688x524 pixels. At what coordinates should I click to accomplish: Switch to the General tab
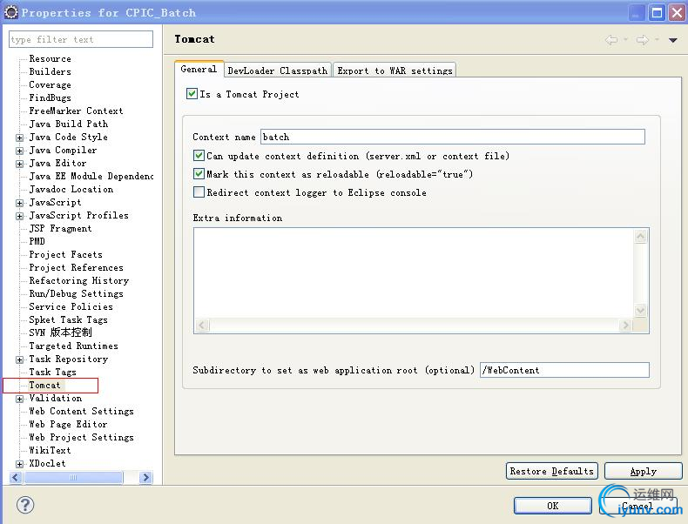[x=199, y=69]
